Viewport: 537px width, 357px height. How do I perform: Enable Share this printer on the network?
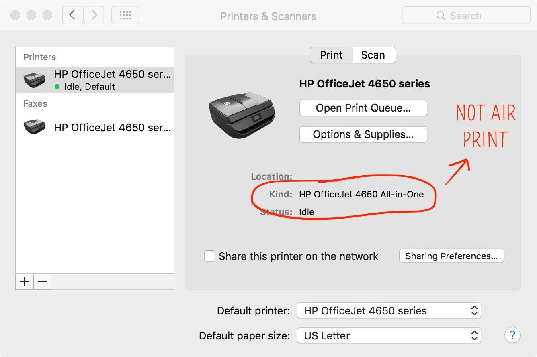tap(210, 256)
